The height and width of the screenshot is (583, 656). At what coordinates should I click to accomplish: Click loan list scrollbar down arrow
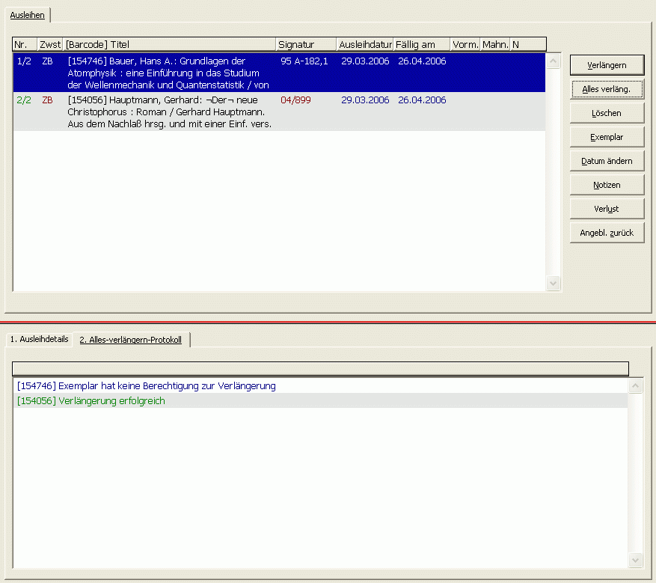pyautogui.click(x=553, y=284)
